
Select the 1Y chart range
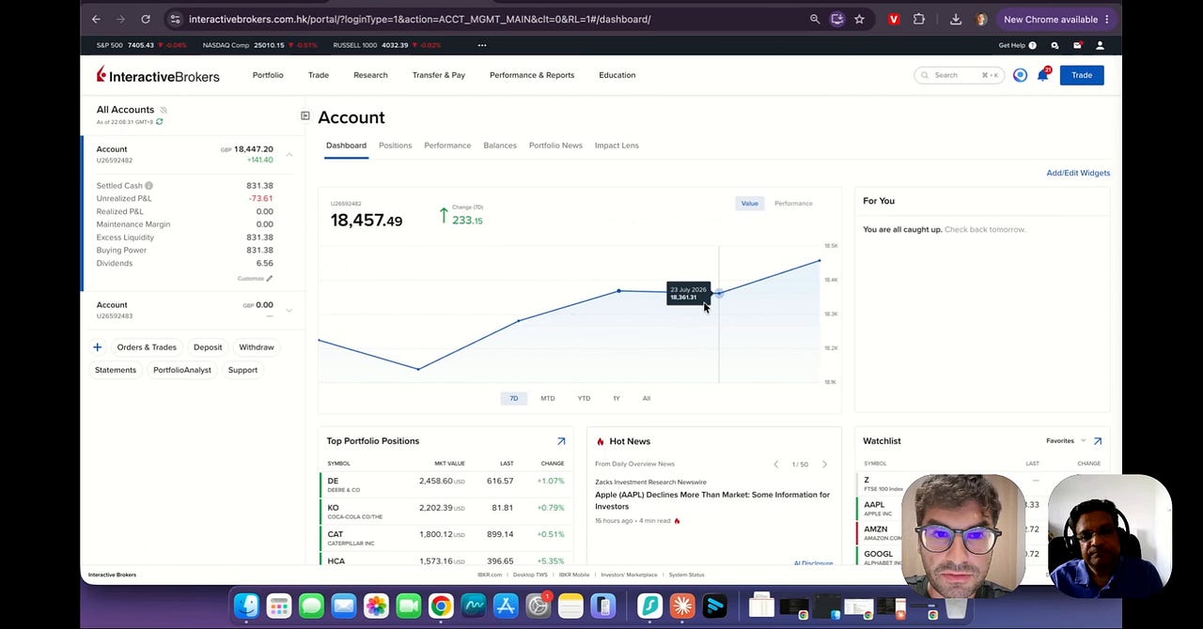point(617,398)
